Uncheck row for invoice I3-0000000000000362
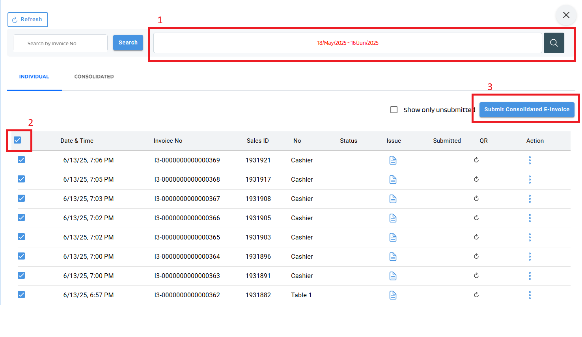 (x=21, y=295)
